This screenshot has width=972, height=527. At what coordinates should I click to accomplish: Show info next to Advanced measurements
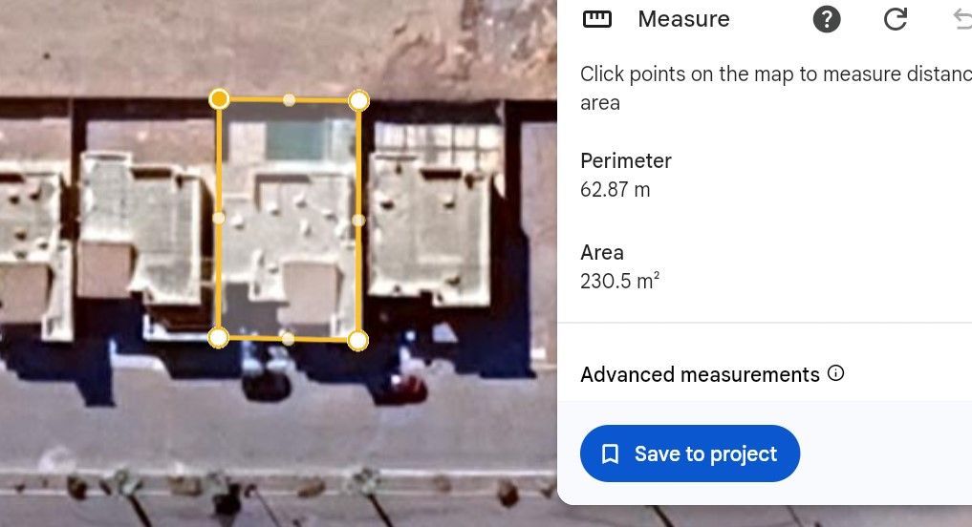(x=835, y=372)
